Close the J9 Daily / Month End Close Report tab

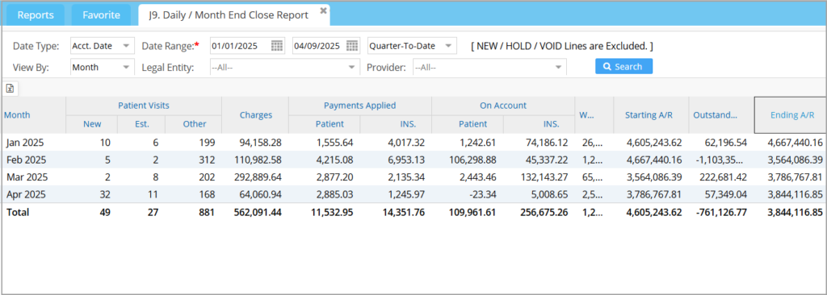point(323,10)
